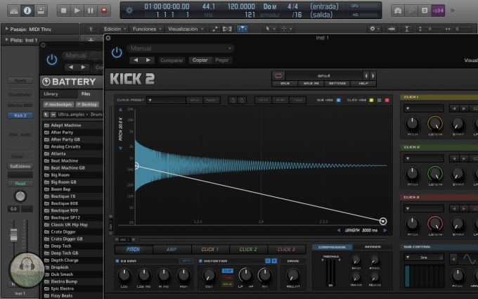Viewport: 478px width, 299px height.
Task: Click the curve end node circle
Action: [x=383, y=221]
